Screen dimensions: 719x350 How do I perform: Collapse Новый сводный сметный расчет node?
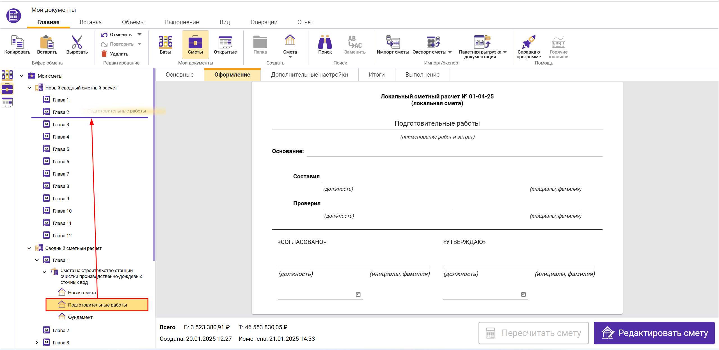click(x=29, y=88)
